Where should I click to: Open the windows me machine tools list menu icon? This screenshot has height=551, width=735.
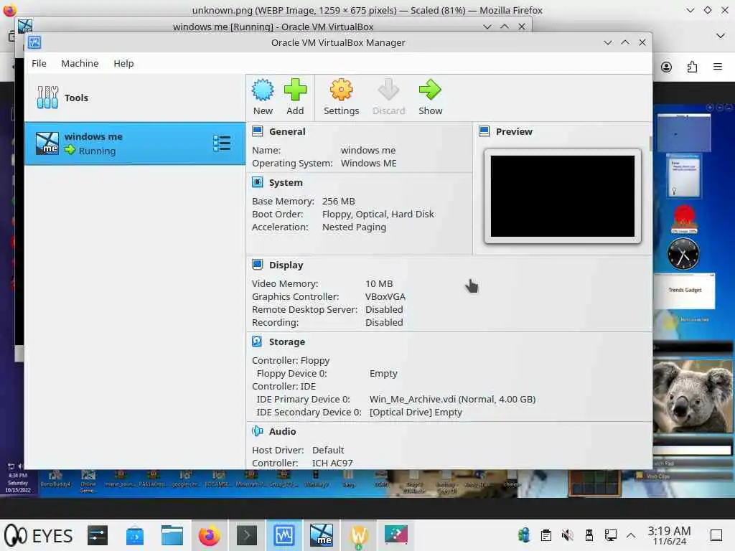pos(221,143)
